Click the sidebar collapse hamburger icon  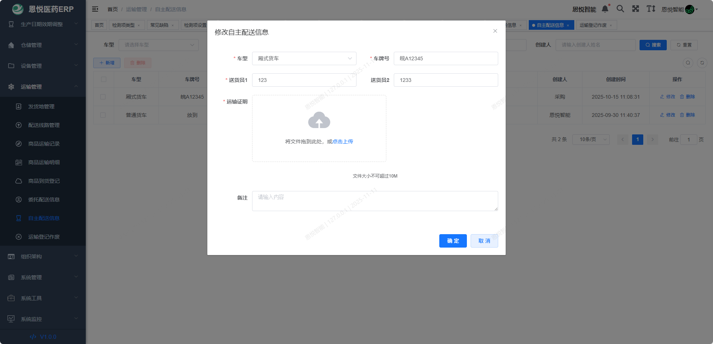tap(95, 9)
